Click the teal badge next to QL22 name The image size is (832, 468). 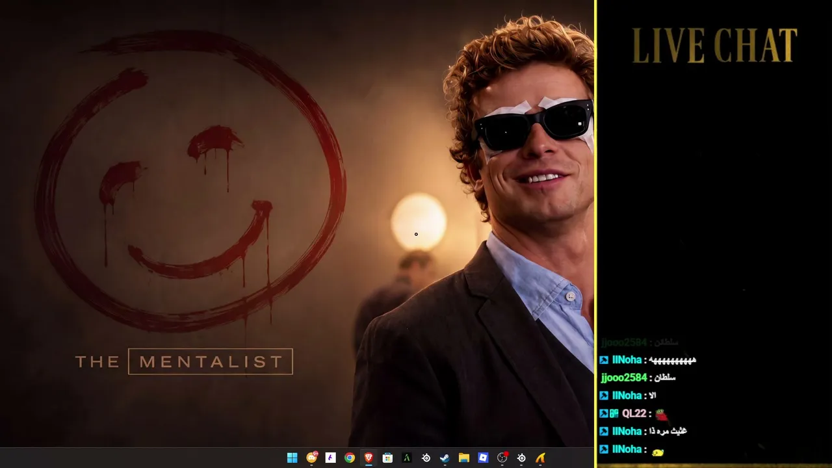(x=614, y=413)
